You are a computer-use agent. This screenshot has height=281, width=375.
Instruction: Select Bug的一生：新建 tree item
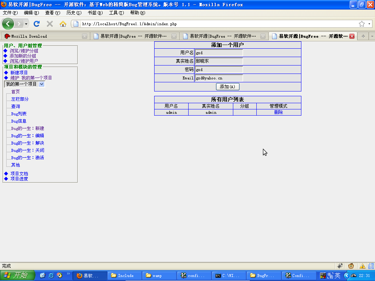tap(27, 128)
